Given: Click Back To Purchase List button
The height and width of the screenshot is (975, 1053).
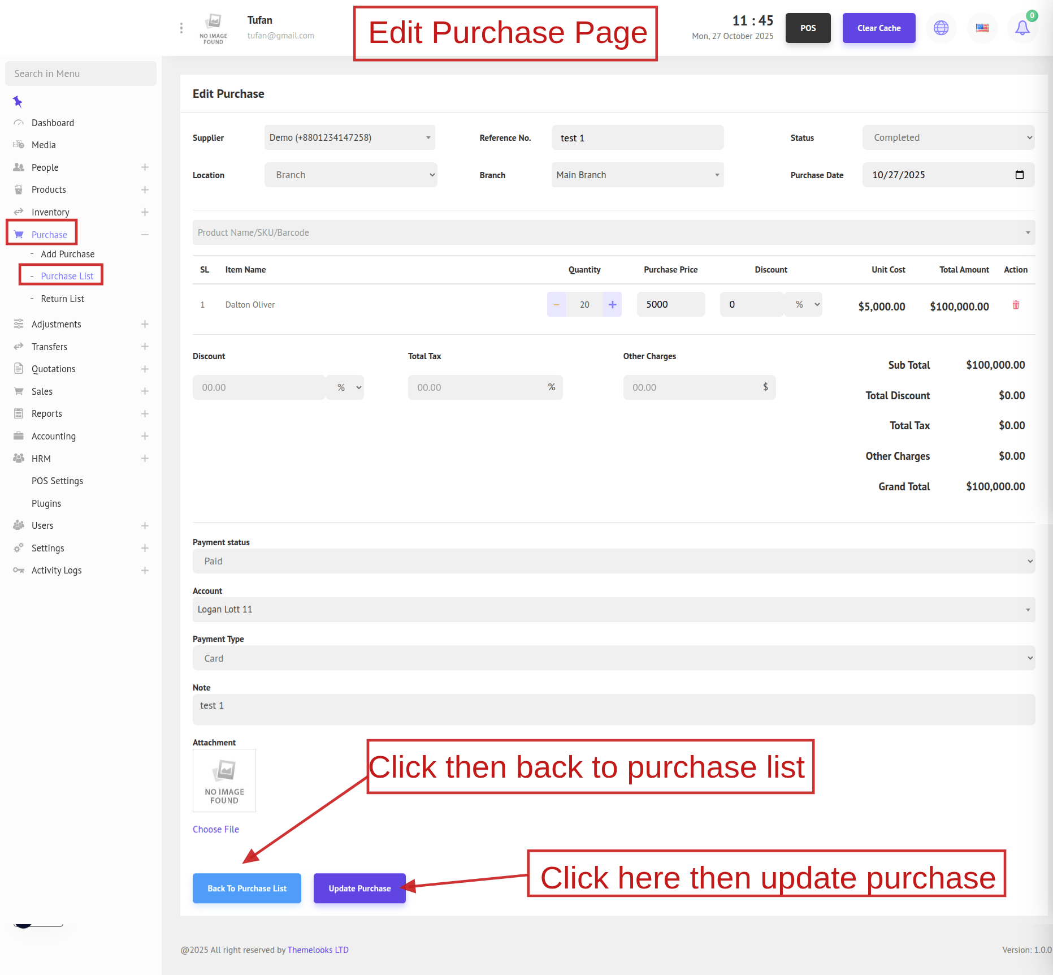Looking at the screenshot, I should click(x=246, y=888).
